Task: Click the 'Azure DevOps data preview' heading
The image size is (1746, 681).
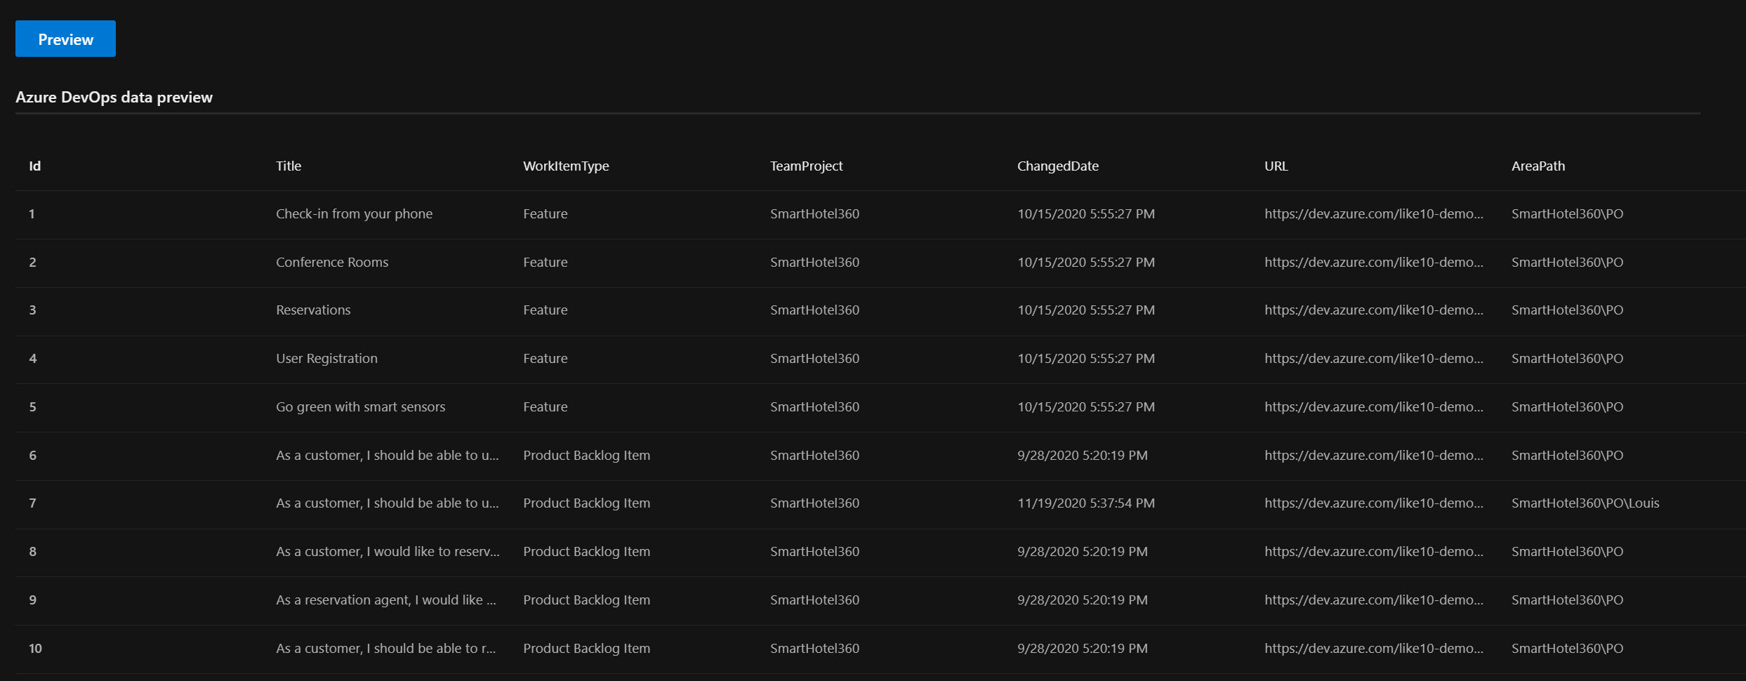Action: click(114, 98)
